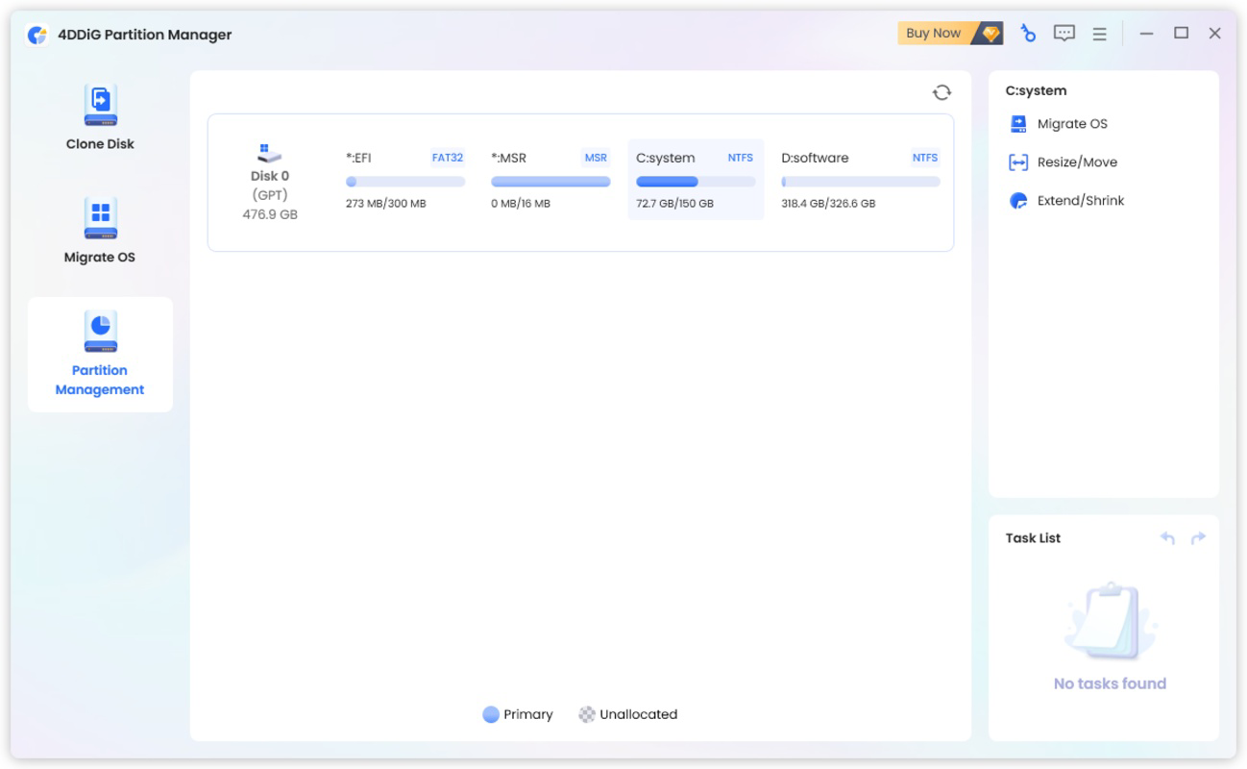The height and width of the screenshot is (769, 1247).
Task: Select the Disk 0 drive icon
Action: [270, 153]
